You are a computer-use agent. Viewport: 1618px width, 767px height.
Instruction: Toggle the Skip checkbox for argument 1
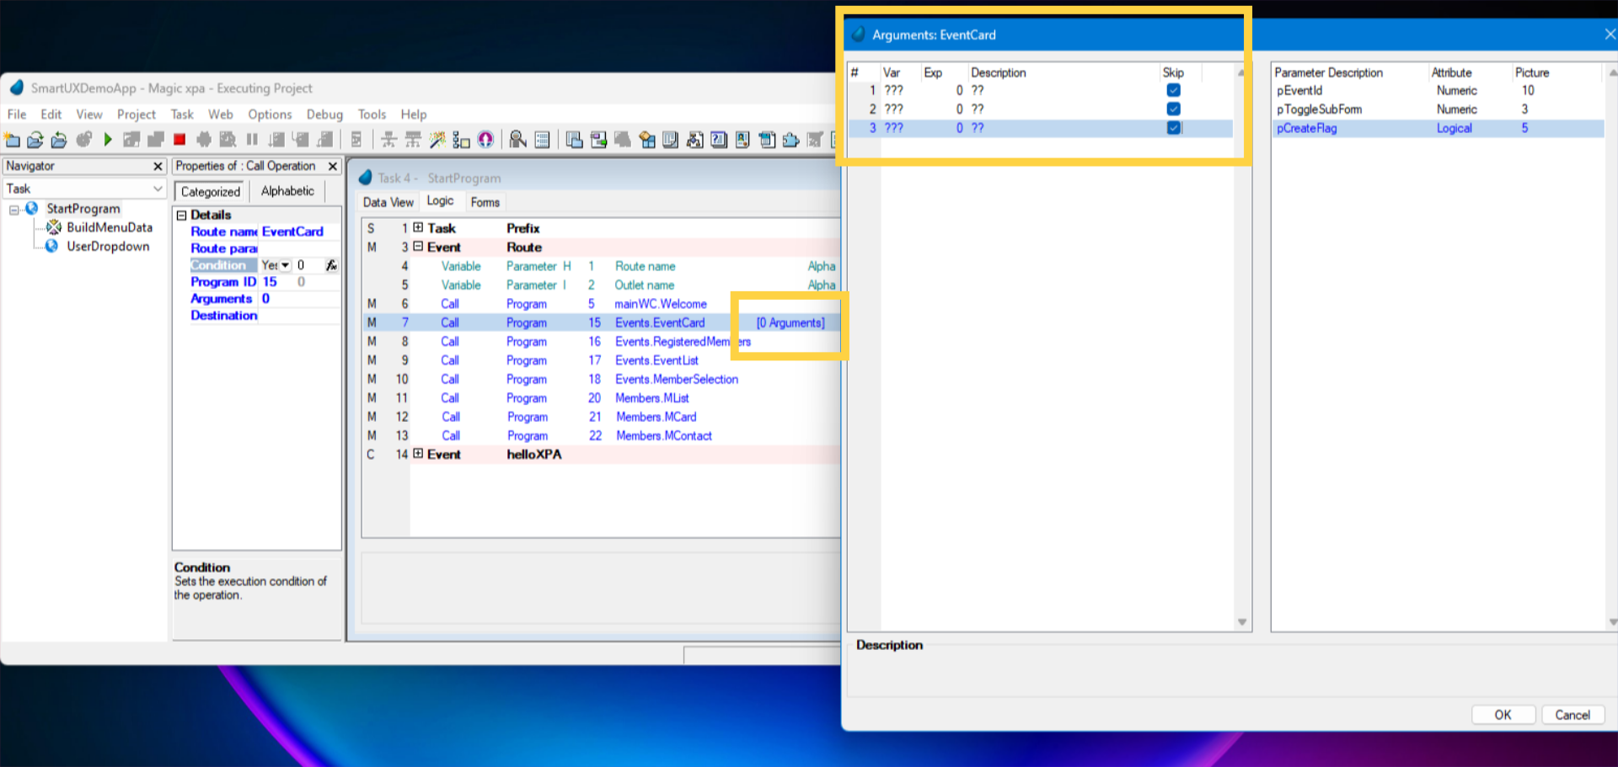click(1172, 89)
